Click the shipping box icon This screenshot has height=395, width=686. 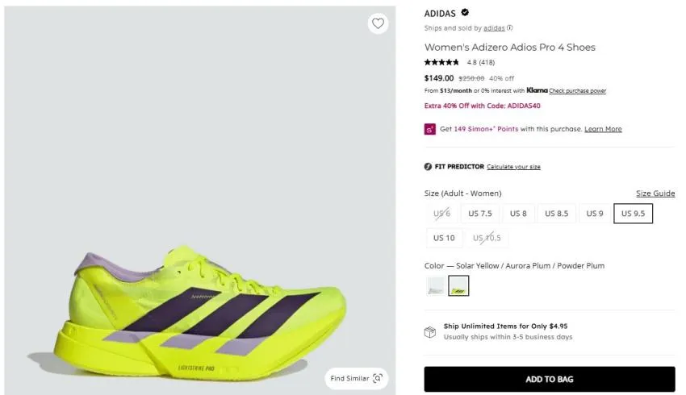(x=430, y=332)
